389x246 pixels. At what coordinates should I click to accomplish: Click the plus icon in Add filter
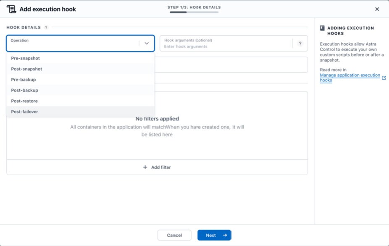click(x=145, y=167)
